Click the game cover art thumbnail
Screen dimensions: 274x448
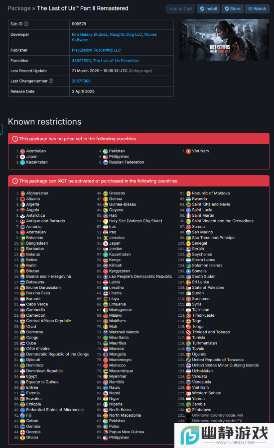[x=224, y=40]
